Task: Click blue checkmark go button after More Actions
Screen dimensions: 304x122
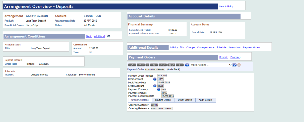Action: click(x=235, y=65)
